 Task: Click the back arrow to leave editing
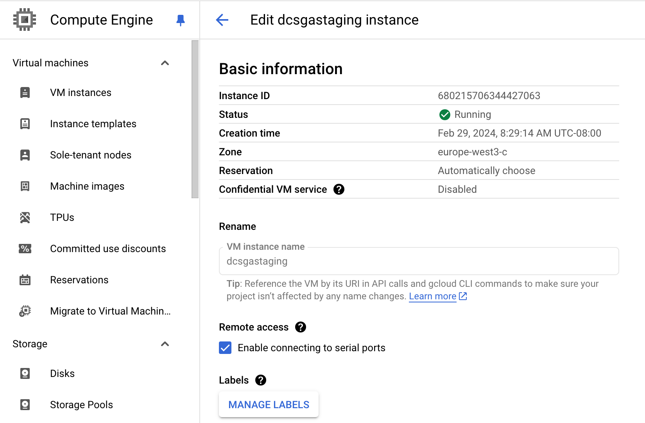click(222, 20)
